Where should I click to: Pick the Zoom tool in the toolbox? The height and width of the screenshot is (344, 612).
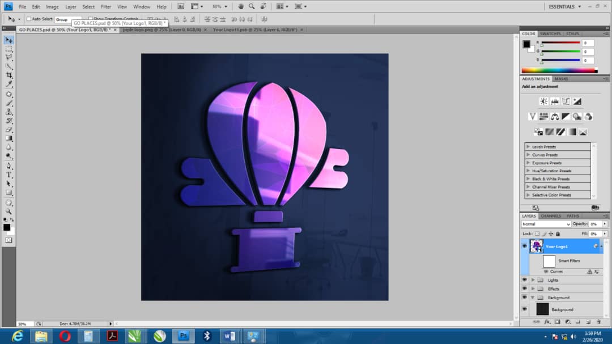coord(9,211)
